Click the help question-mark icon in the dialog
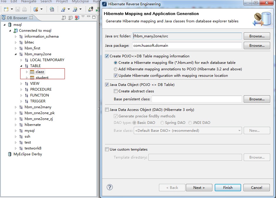The height and width of the screenshot is (198, 276). click(x=110, y=187)
